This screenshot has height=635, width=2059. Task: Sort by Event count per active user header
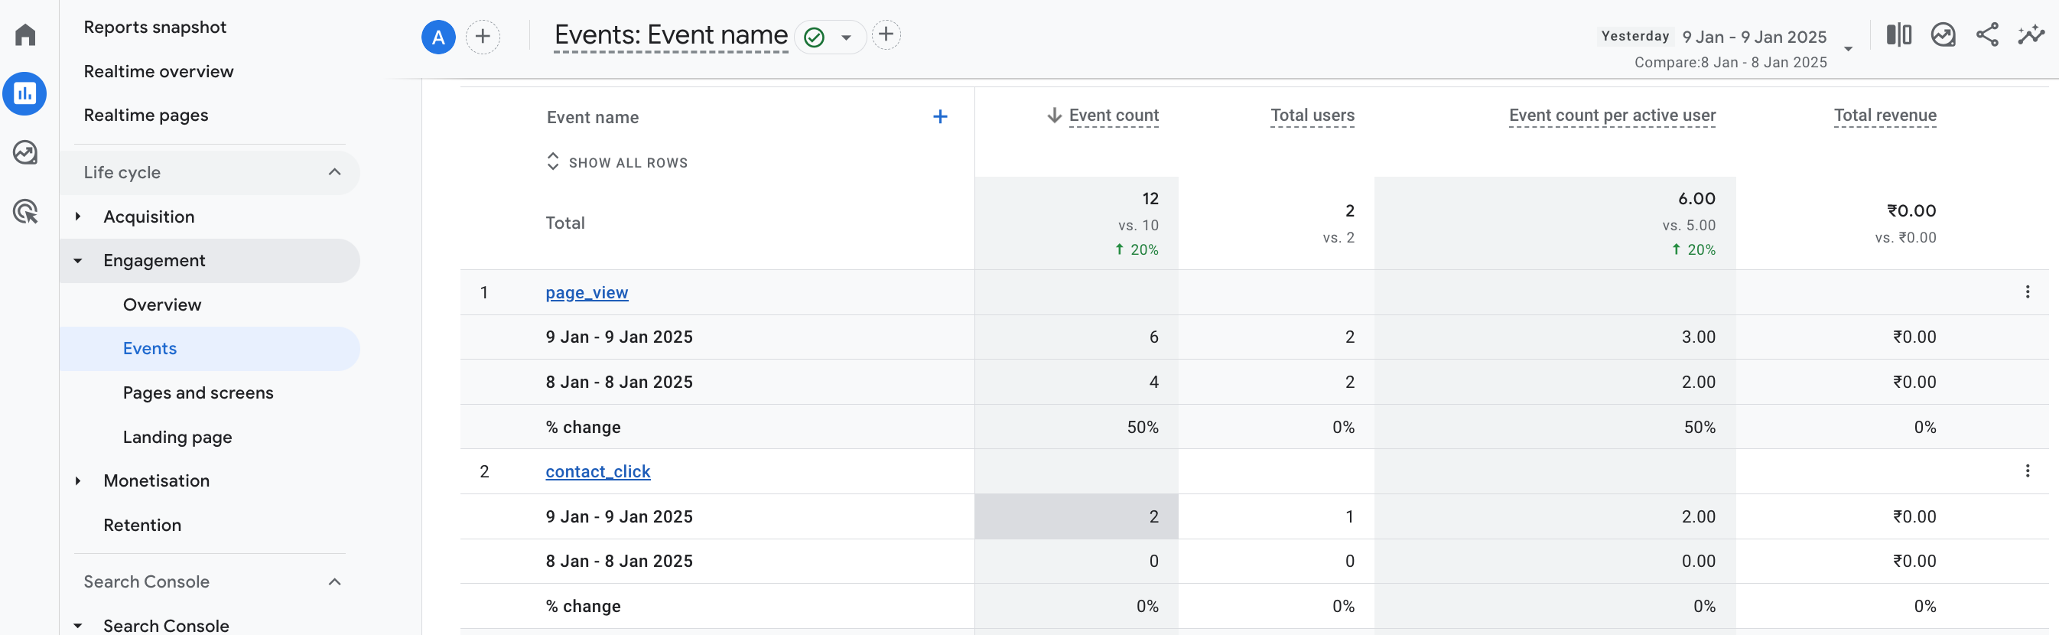(1612, 116)
